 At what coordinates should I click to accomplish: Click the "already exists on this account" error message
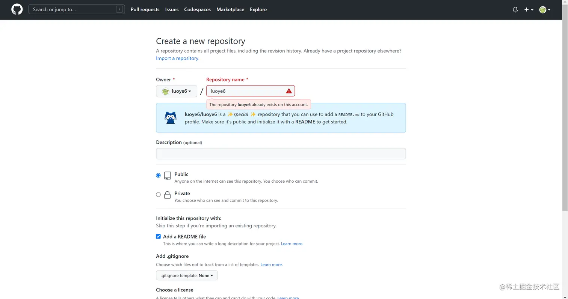click(258, 105)
